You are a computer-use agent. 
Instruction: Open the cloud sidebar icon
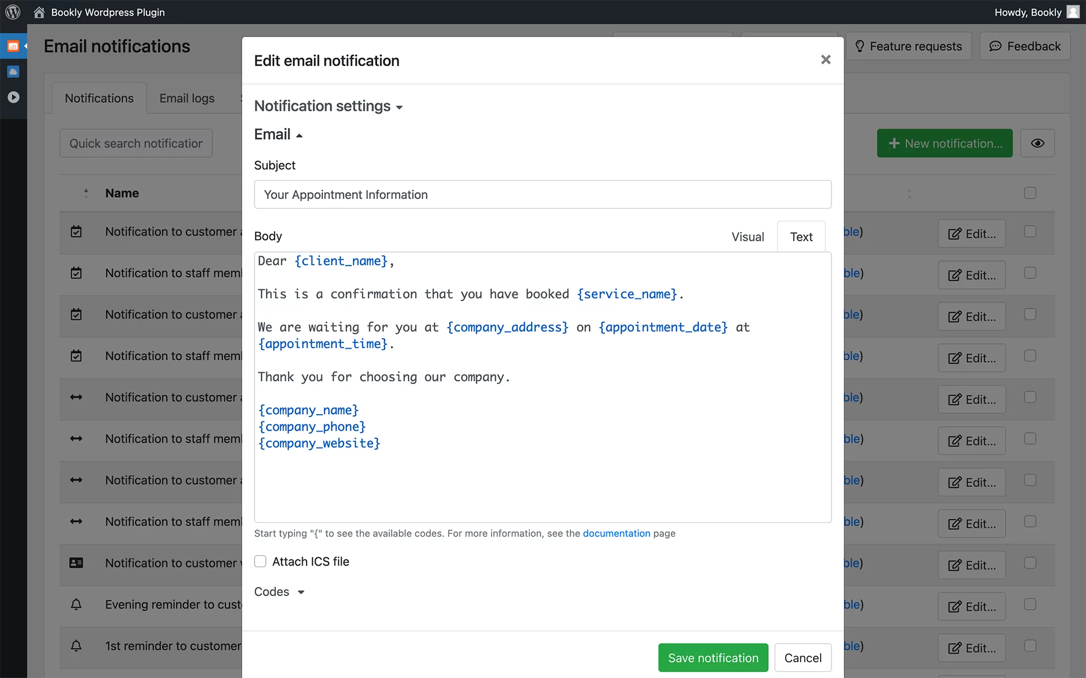tap(13, 72)
